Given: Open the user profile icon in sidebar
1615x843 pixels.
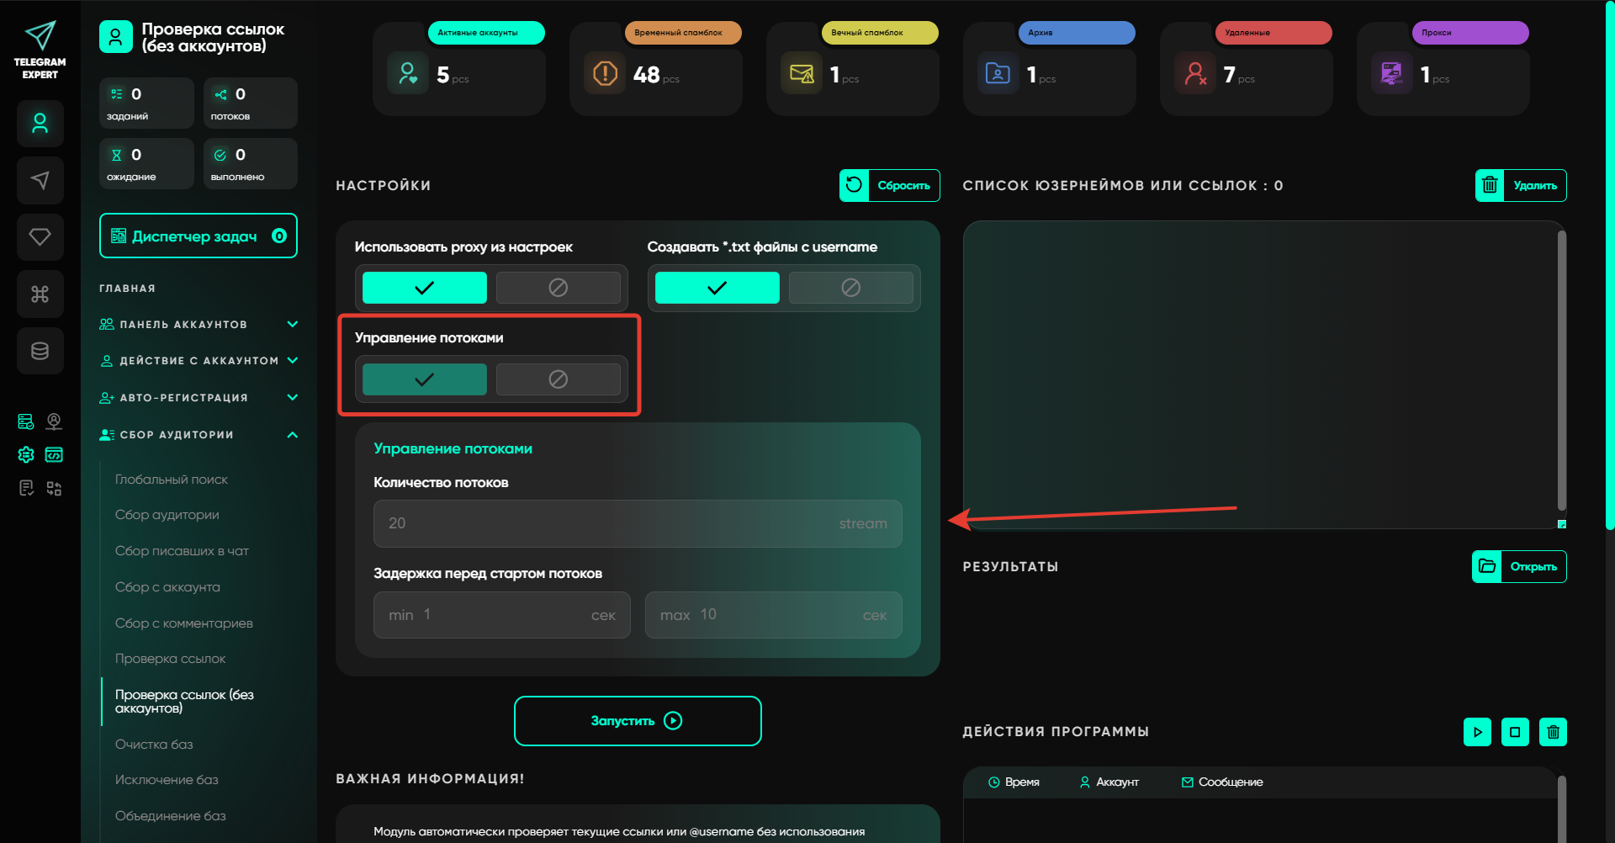Looking at the screenshot, I should click(40, 124).
